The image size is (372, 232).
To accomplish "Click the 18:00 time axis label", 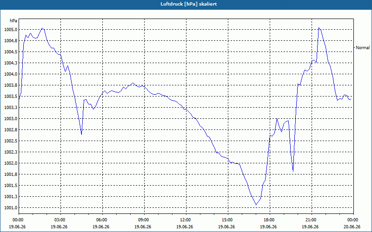I will pyautogui.click(x=270, y=220).
